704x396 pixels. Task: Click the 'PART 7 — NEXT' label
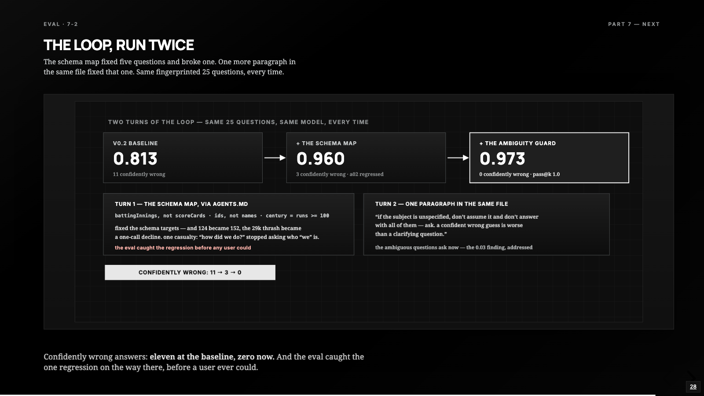pyautogui.click(x=634, y=24)
